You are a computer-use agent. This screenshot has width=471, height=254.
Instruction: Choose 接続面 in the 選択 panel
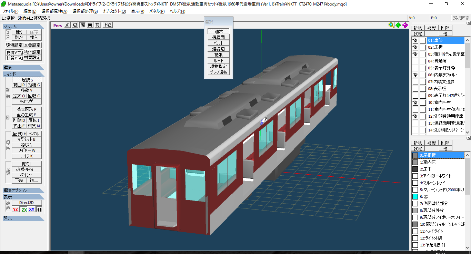[x=218, y=37]
